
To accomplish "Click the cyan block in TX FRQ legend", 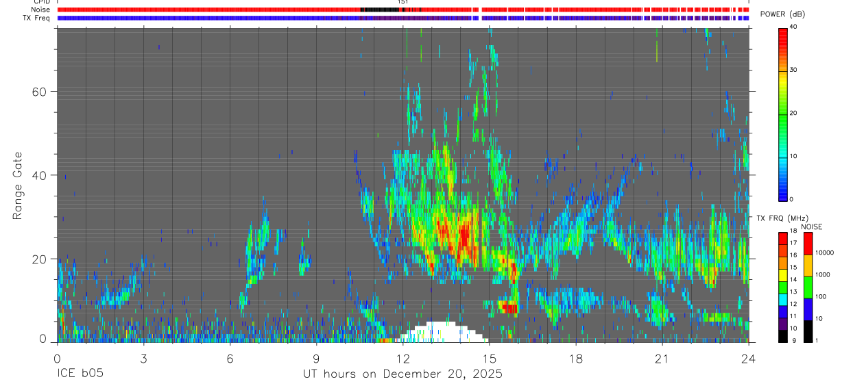I will (782, 299).
